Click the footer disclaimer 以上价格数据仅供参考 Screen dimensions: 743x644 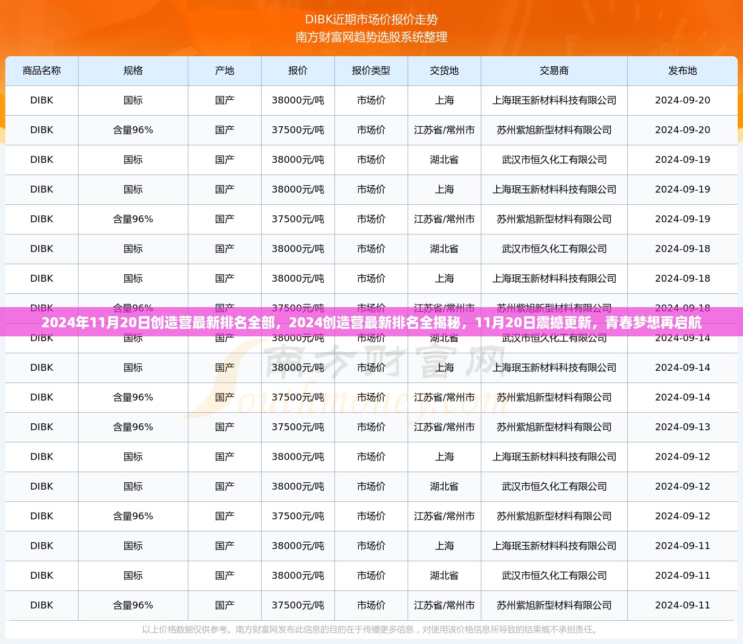tap(371, 630)
